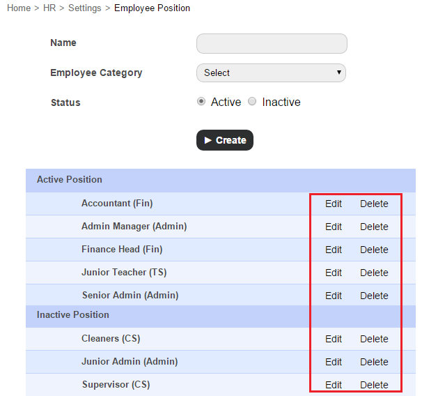The height and width of the screenshot is (396, 422).
Task: Edit the Cleaners (CS) position
Action: coord(334,339)
